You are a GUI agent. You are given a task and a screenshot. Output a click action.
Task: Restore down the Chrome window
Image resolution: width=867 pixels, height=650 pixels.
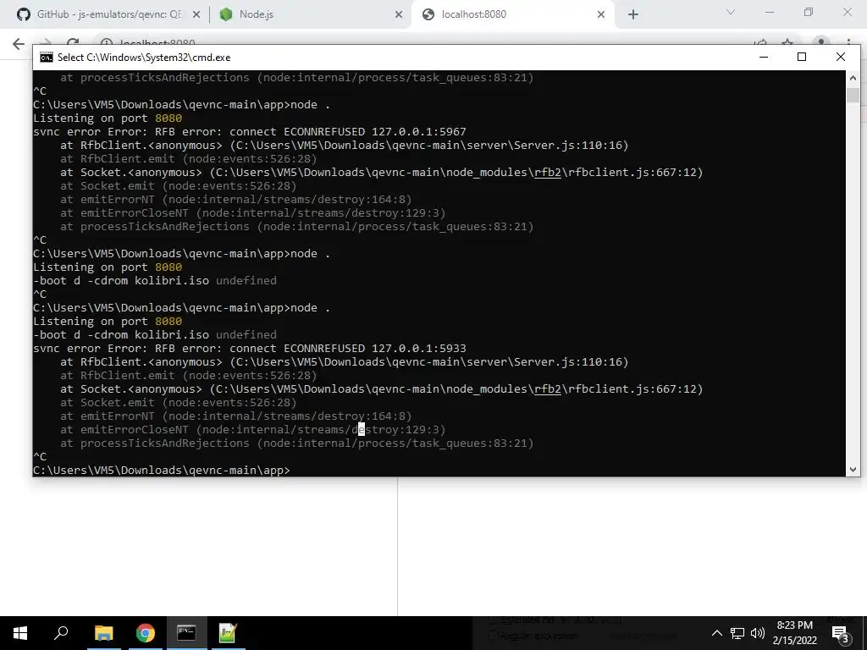pyautogui.click(x=809, y=12)
